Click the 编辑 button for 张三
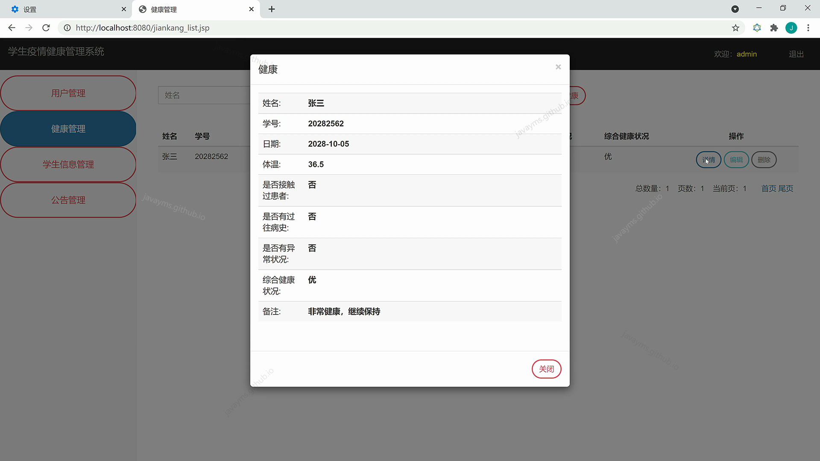820x461 pixels. tap(736, 160)
